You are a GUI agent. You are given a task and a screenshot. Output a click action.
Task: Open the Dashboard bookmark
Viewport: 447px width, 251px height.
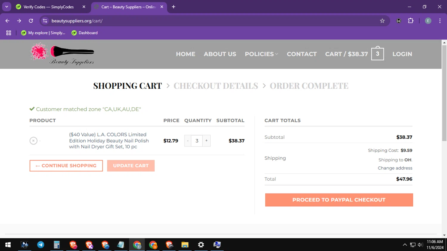click(x=85, y=33)
